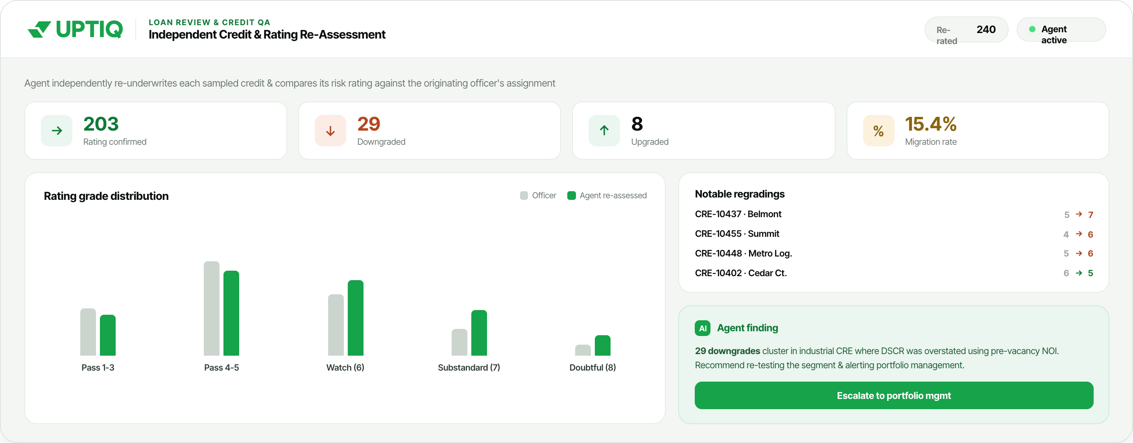The image size is (1133, 443).
Task: Click the green Agent bar for Watch (6)
Action: pos(355,318)
